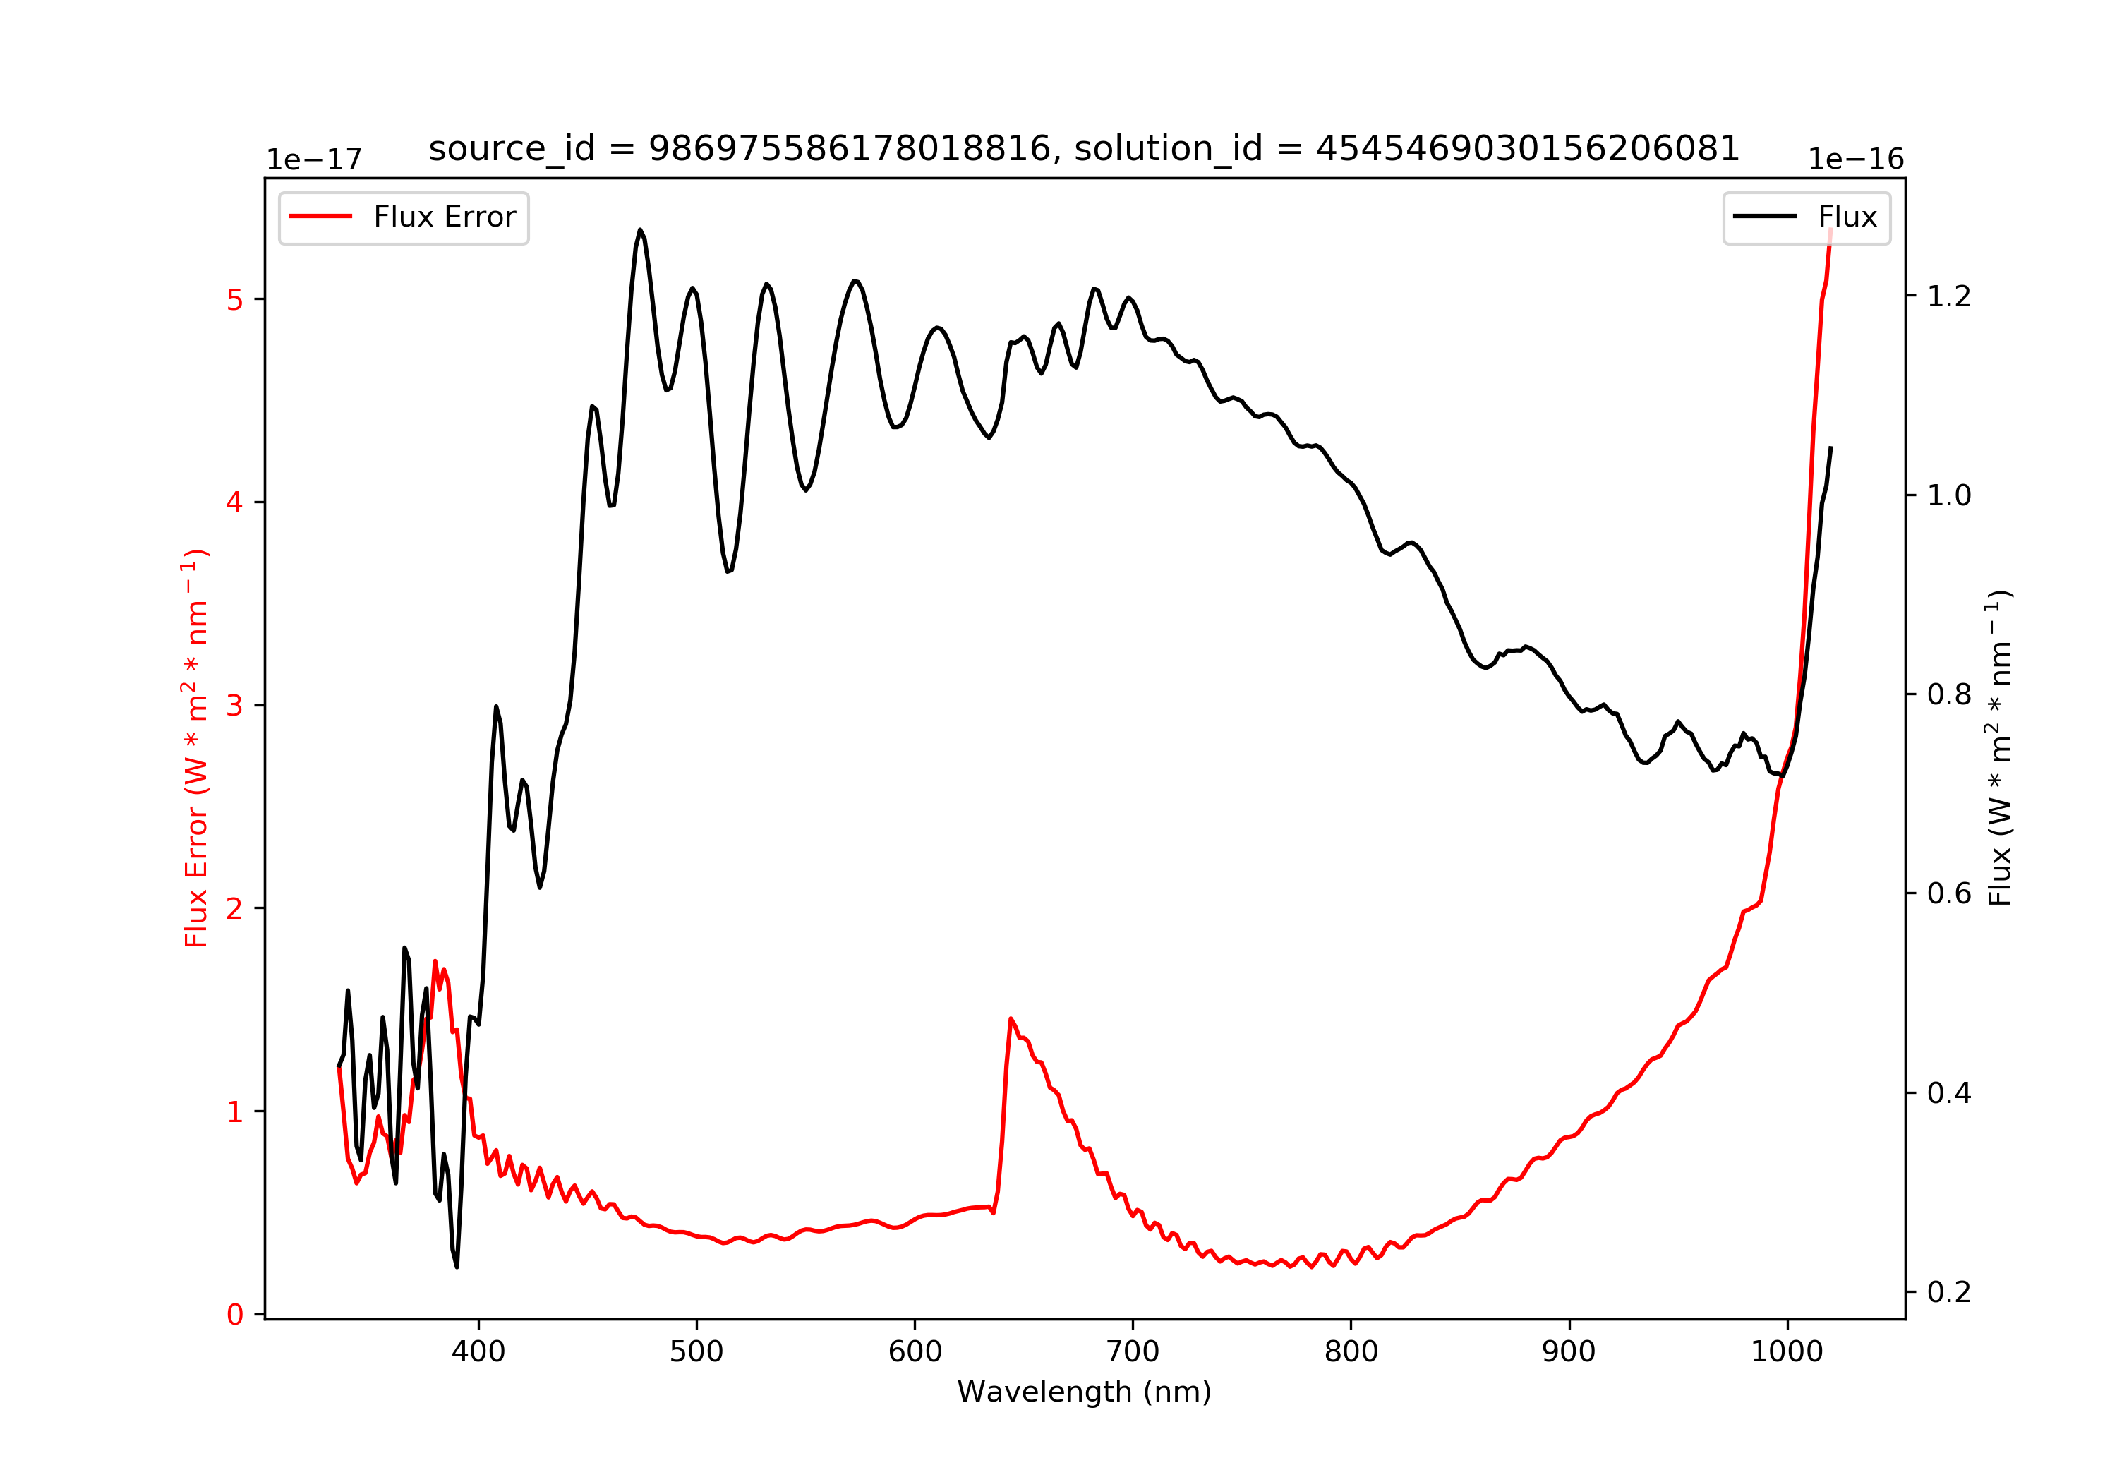The width and height of the screenshot is (2117, 1482).
Task: Click the Flux legend label
Action: click(1847, 217)
